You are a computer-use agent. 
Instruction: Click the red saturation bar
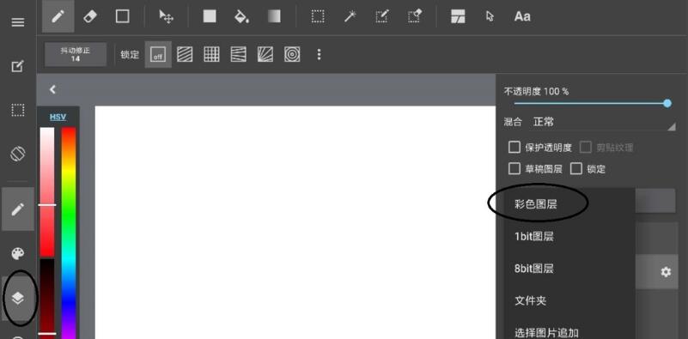point(47,191)
